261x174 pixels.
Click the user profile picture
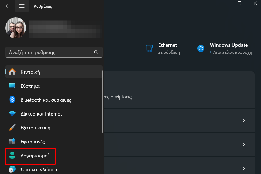[16, 28]
